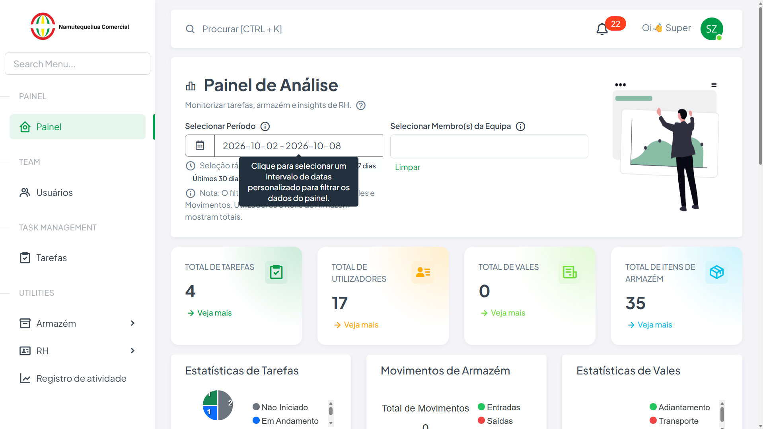The width and height of the screenshot is (763, 429).
Task: Click the grey slice of tasks pie chart
Action: (225, 405)
